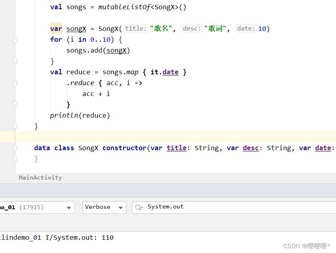This screenshot has width=336, height=253.
Task: Open the process dropdown showing (17915)
Action: pyautogui.click(x=37, y=207)
